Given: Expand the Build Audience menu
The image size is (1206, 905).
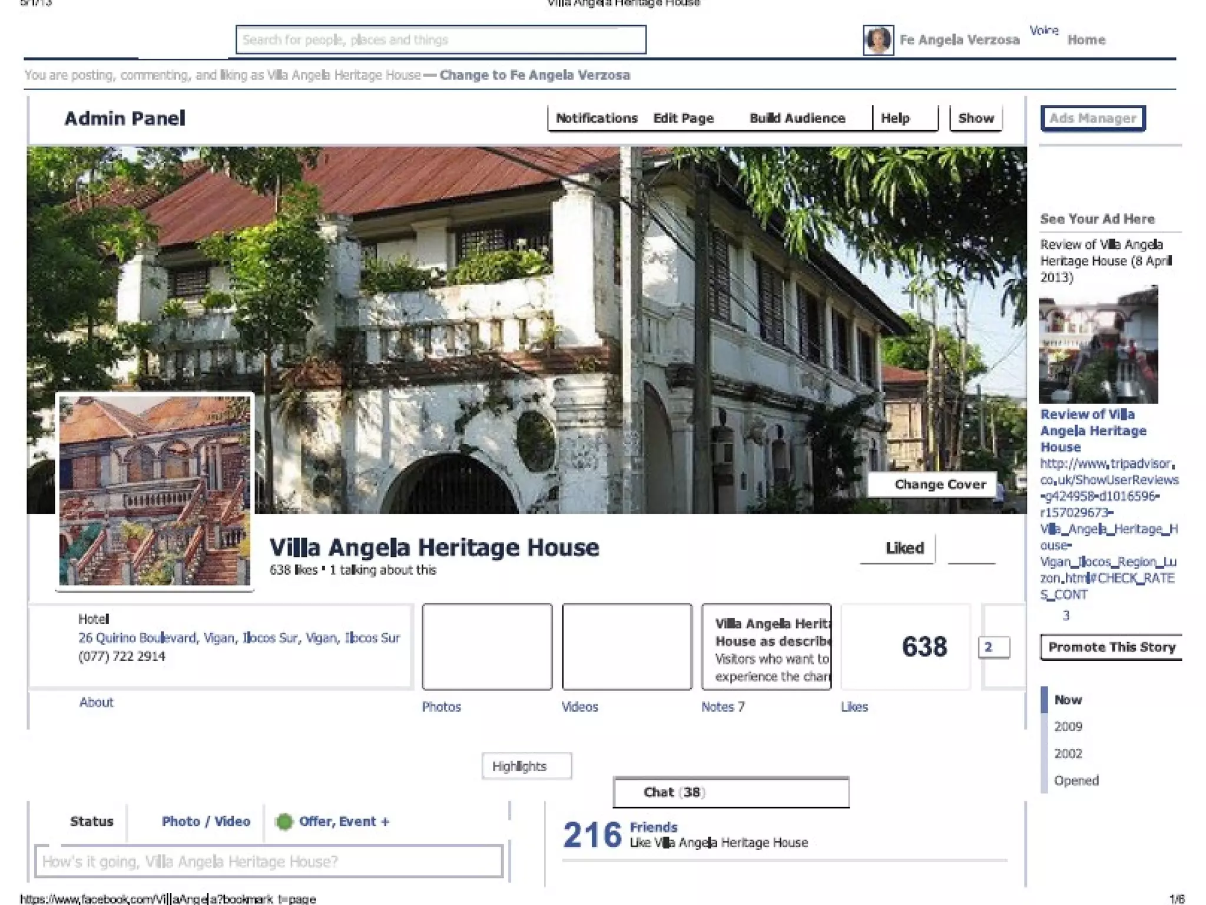Looking at the screenshot, I should tap(797, 118).
